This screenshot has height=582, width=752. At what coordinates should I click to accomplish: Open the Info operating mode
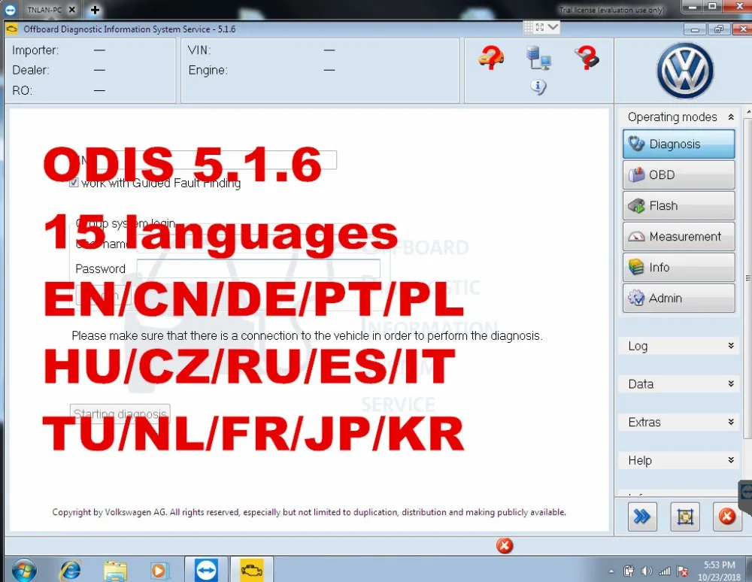coord(678,267)
